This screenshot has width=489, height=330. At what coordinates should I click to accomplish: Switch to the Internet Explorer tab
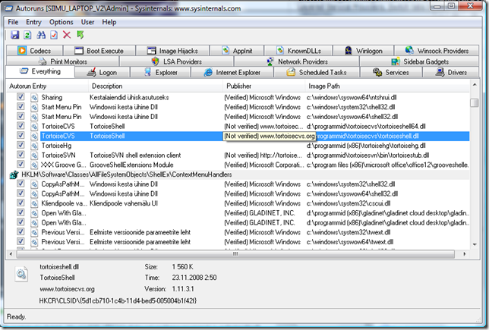point(232,72)
